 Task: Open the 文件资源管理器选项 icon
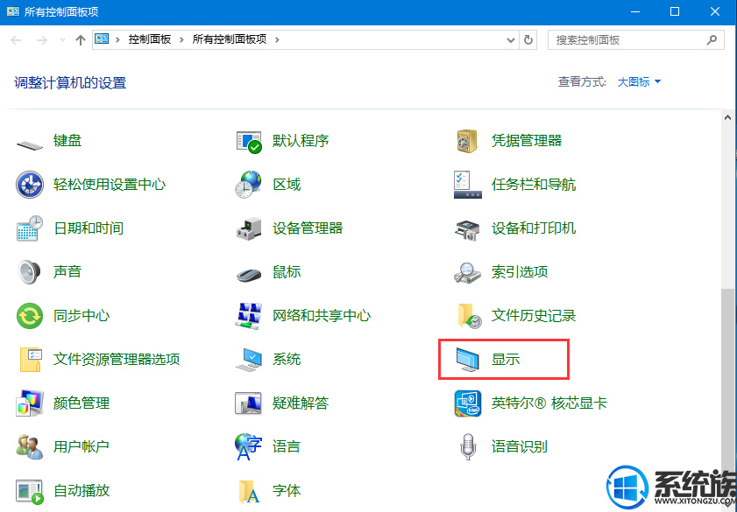click(31, 360)
